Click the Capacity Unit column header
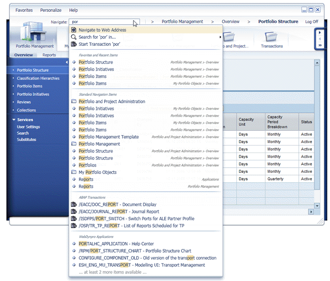 pos(251,122)
